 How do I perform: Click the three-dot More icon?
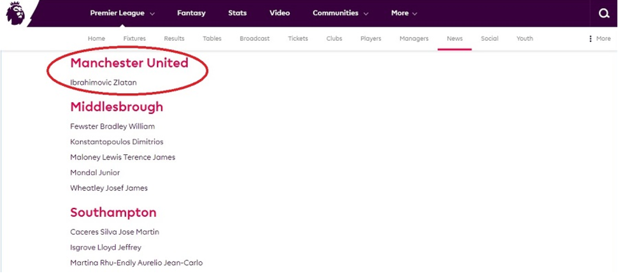tap(591, 39)
